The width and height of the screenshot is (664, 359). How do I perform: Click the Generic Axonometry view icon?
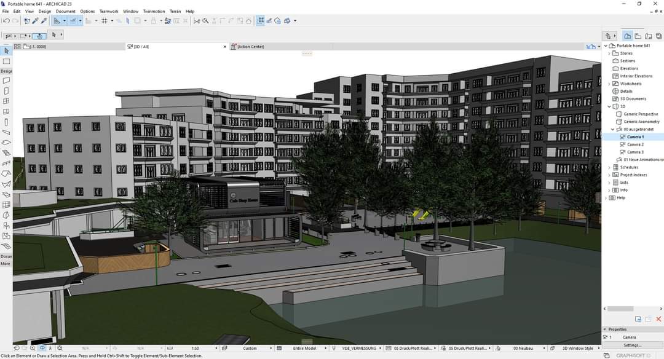[x=619, y=122]
